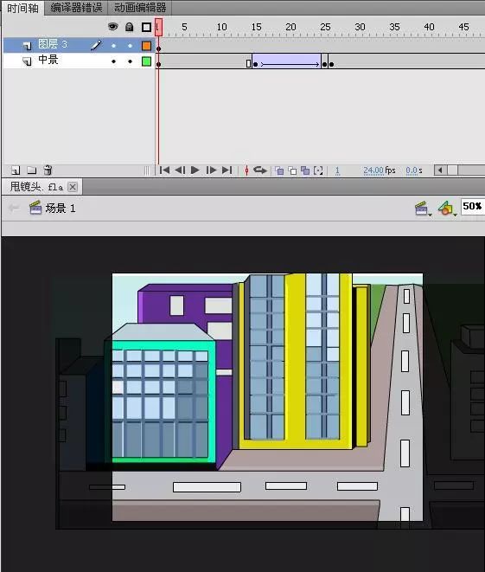The height and width of the screenshot is (572, 485).
Task: Delete layer with the trash icon
Action: click(48, 170)
